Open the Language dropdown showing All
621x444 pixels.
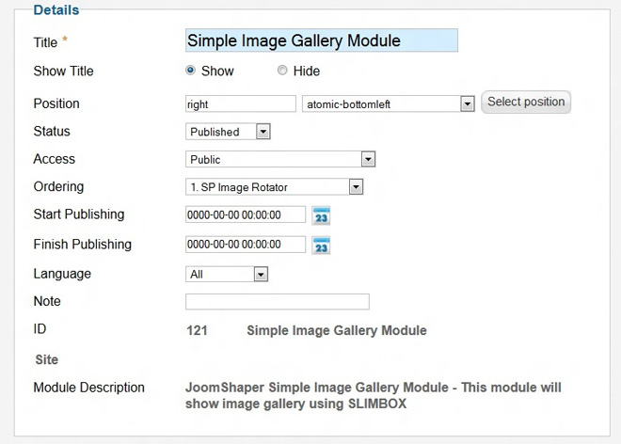pos(261,275)
